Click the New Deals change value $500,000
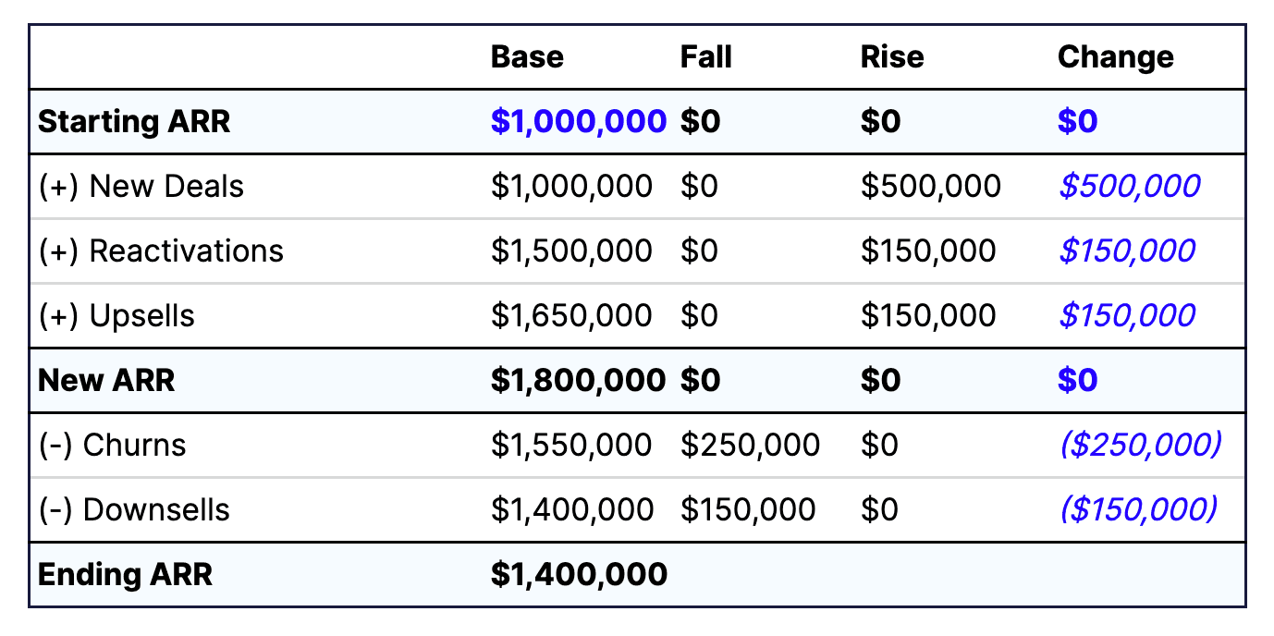This screenshot has width=1274, height=636. tap(1129, 187)
